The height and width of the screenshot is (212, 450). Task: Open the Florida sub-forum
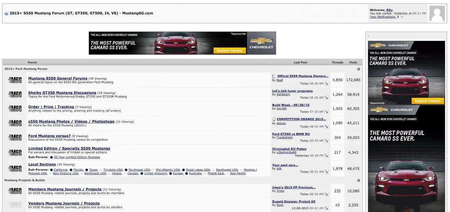click(x=78, y=170)
